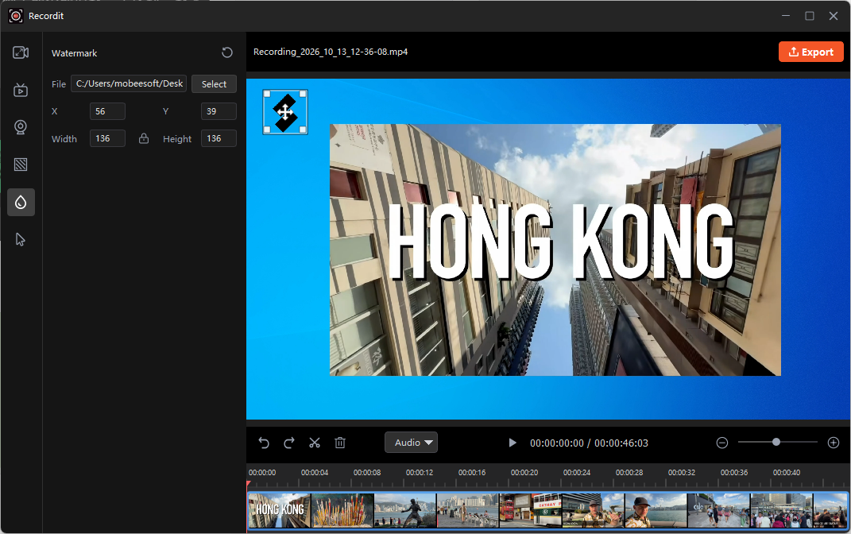Click the move handle on watermark overlay

(x=285, y=112)
